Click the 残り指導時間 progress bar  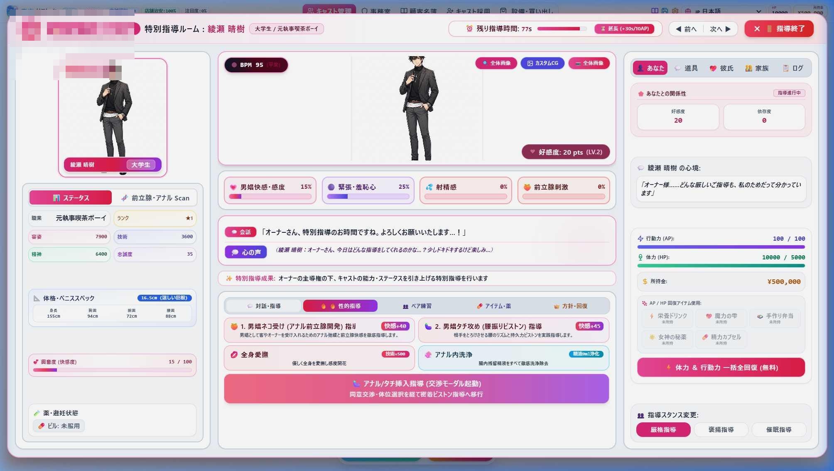[x=562, y=29]
